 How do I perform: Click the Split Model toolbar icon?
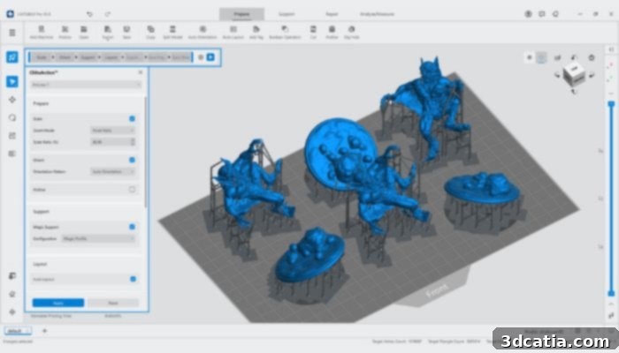pos(172,32)
